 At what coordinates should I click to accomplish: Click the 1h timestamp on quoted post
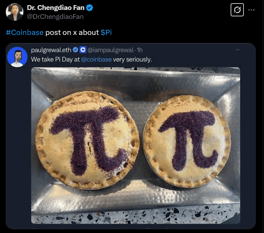[x=140, y=50]
